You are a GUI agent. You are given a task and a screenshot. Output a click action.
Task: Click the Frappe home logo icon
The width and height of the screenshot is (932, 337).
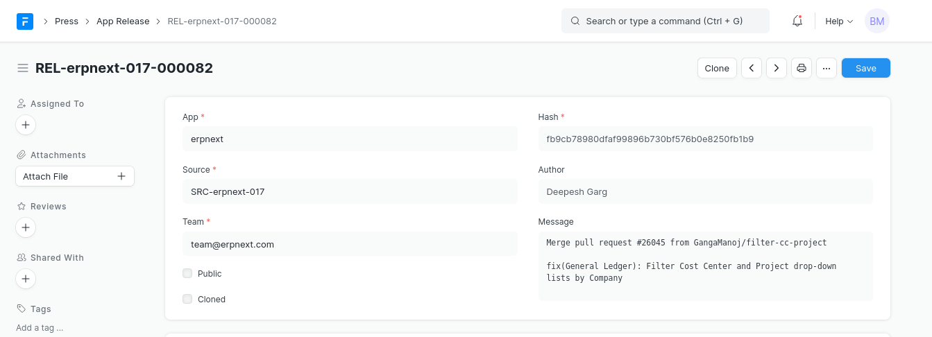[25, 21]
